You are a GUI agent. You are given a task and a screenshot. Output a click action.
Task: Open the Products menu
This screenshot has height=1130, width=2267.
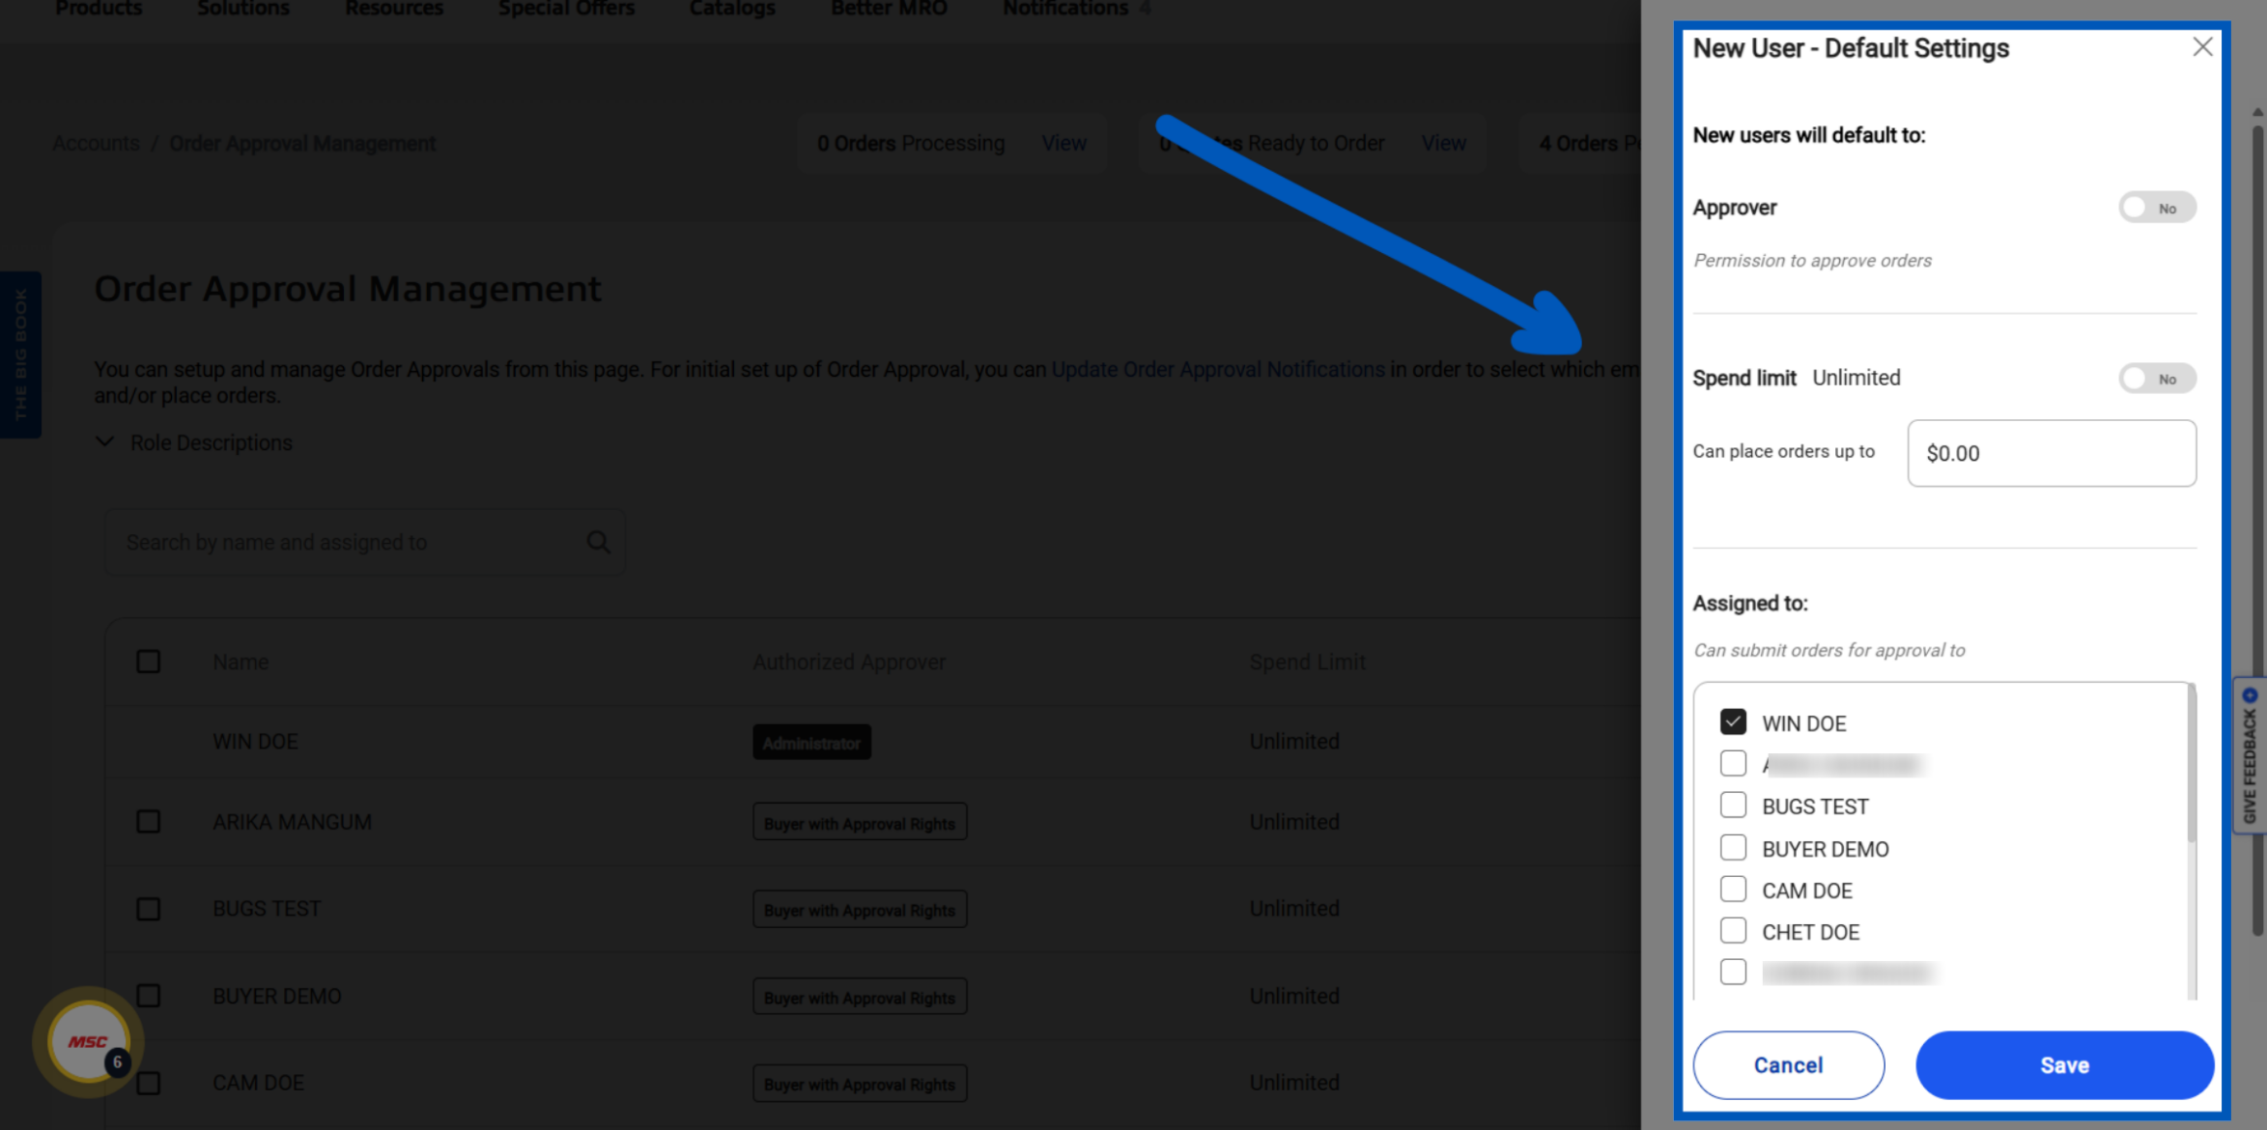pyautogui.click(x=99, y=9)
